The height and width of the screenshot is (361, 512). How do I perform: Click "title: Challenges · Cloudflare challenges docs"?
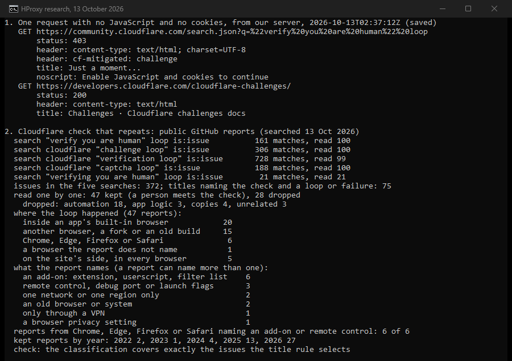coord(141,114)
